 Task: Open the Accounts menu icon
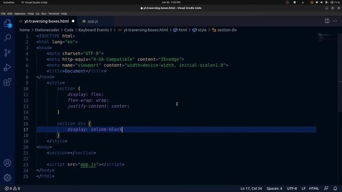(7, 163)
